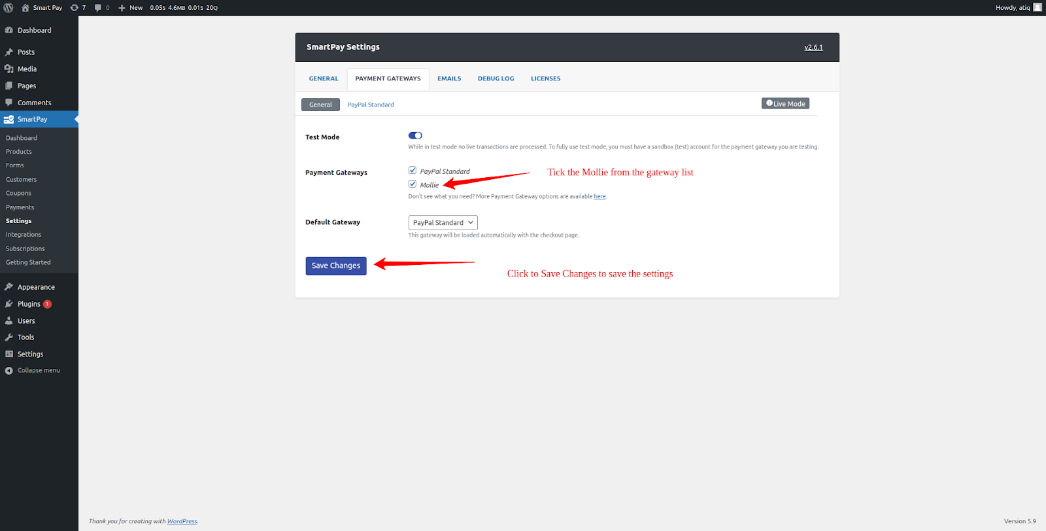Click the Save Changes button
This screenshot has width=1046, height=531.
(x=336, y=265)
